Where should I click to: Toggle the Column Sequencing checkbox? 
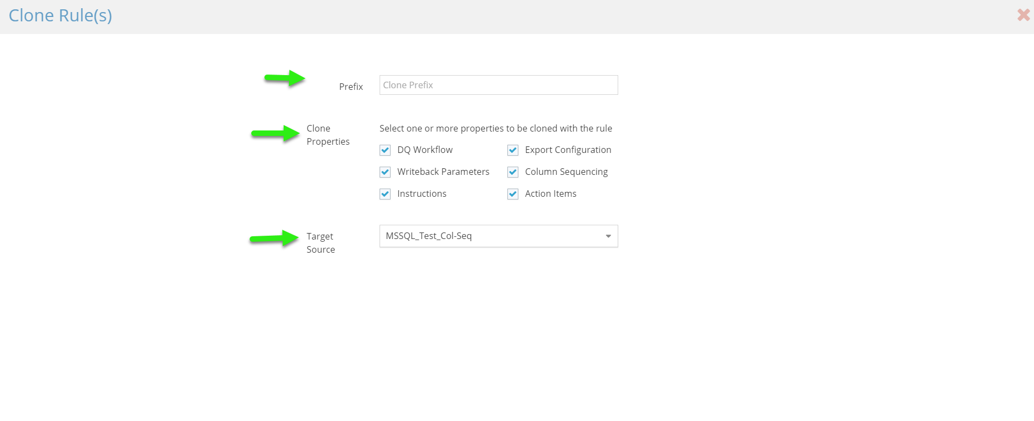click(513, 172)
